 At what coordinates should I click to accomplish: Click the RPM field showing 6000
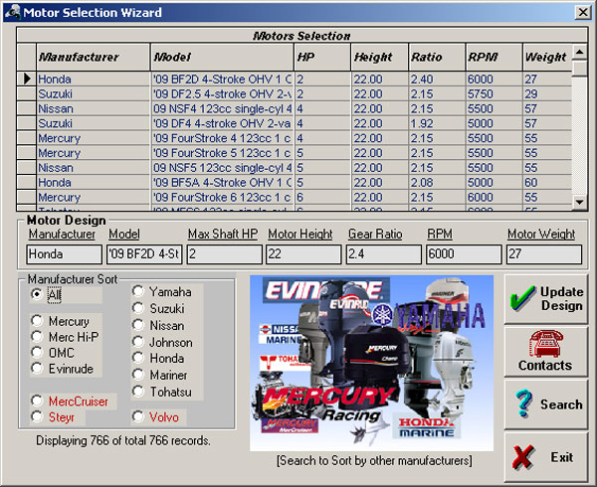(464, 254)
